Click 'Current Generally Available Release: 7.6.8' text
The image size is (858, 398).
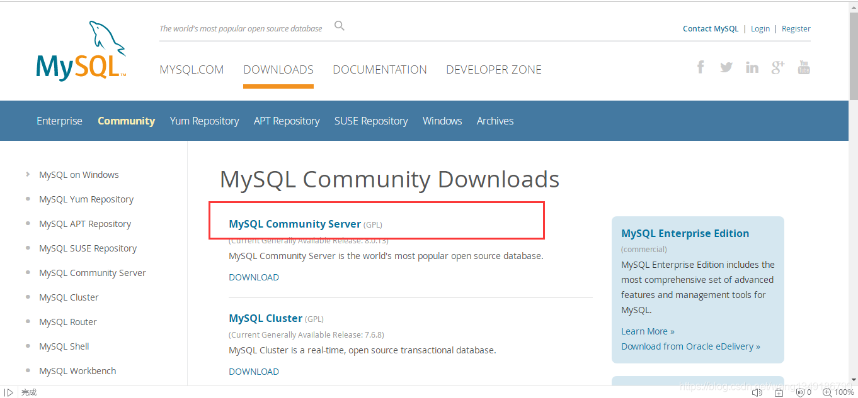point(306,334)
